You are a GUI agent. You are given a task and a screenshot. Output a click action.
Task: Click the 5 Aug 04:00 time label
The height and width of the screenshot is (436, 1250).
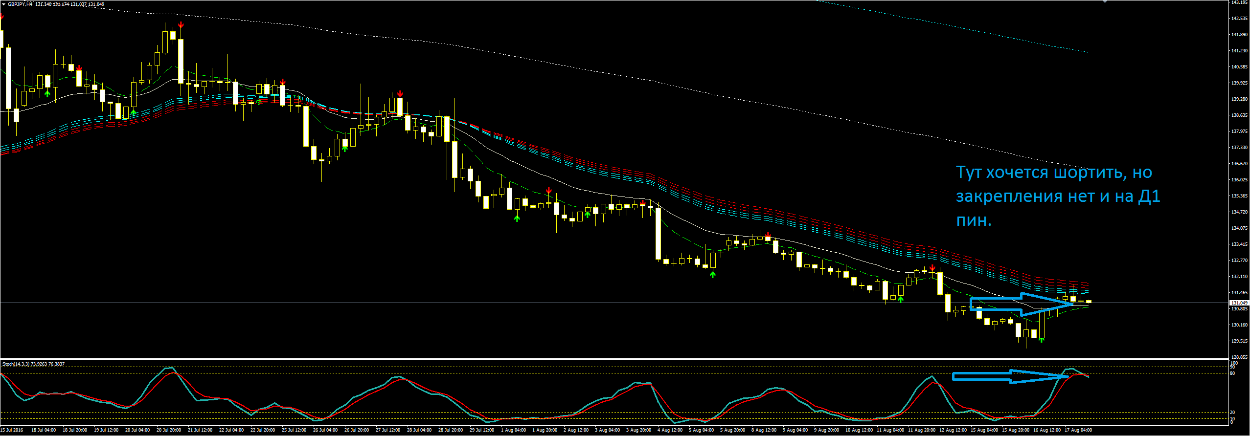click(x=701, y=431)
